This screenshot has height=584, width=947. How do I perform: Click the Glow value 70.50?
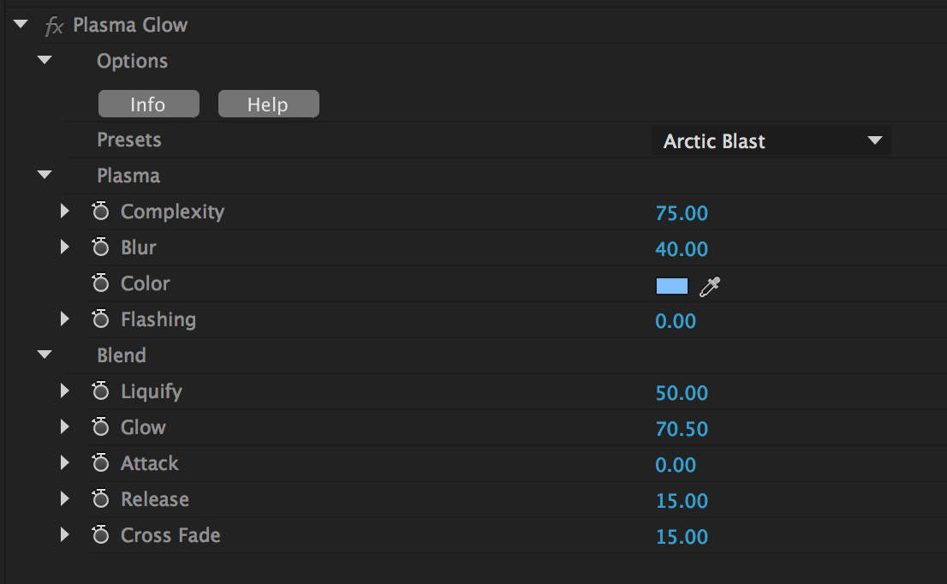pos(682,429)
